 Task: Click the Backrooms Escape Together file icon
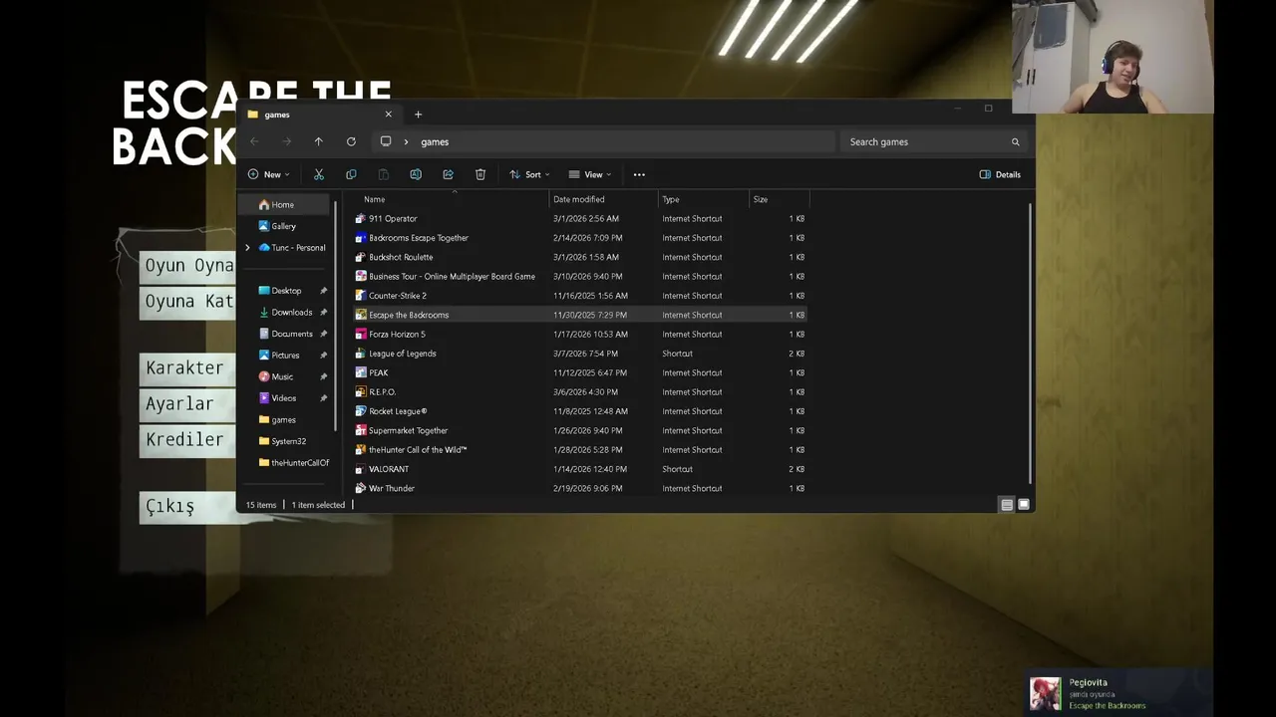[x=361, y=238]
